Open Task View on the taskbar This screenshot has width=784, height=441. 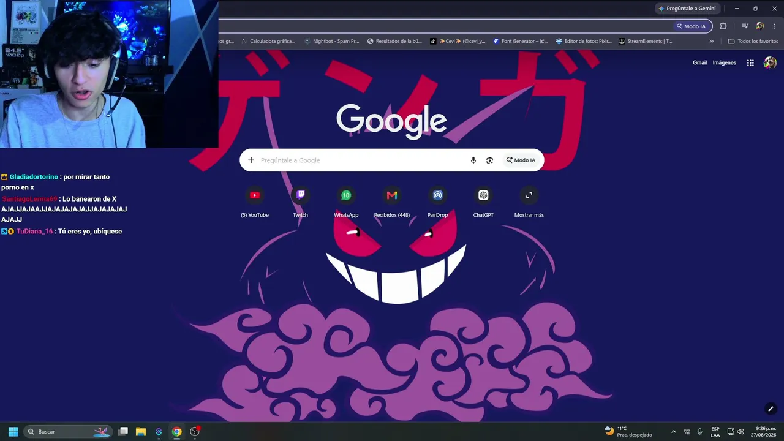(x=123, y=432)
